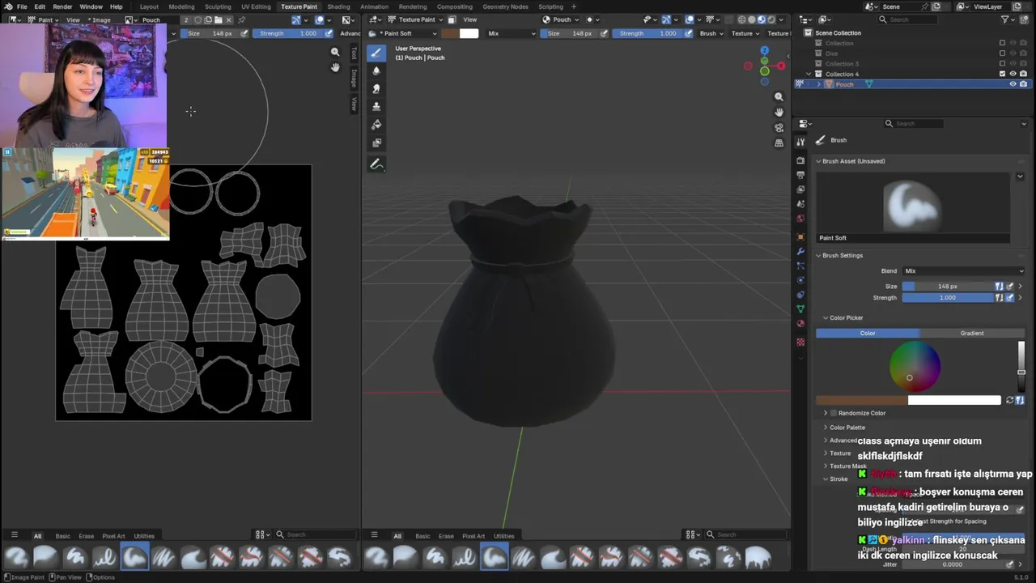Viewport: 1036px width, 583px height.
Task: Open the Render properties tab icon
Action: [800, 160]
